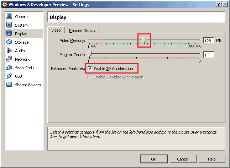Screen dimensions: 230x168
Task: Click the Display screen icon
Action: pos(9,33)
